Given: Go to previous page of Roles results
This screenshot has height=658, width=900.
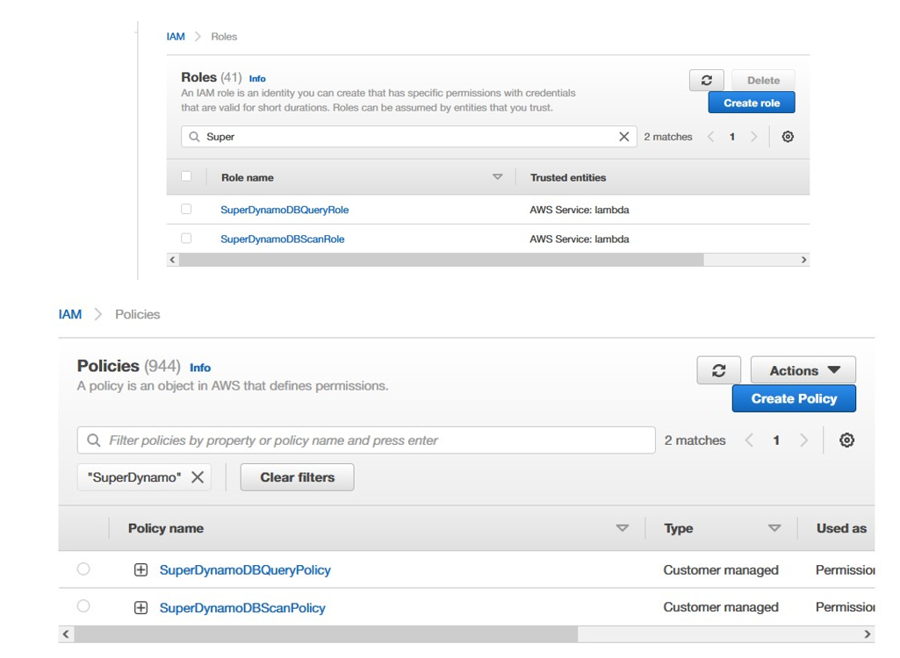Looking at the screenshot, I should tap(711, 137).
